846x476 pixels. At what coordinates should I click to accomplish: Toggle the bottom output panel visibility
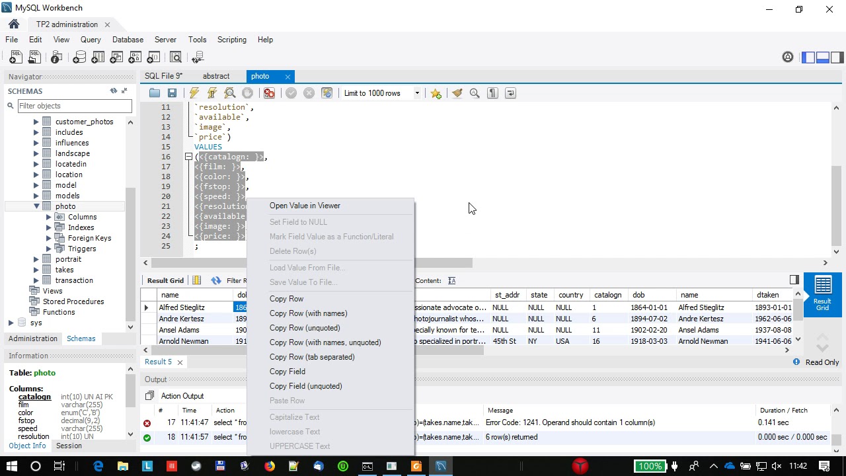click(823, 58)
